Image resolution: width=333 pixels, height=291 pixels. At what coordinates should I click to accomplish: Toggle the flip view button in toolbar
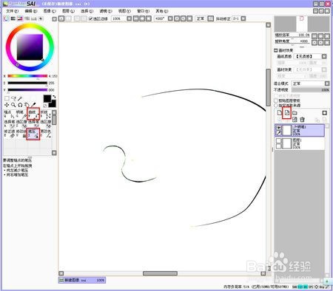pos(210,18)
